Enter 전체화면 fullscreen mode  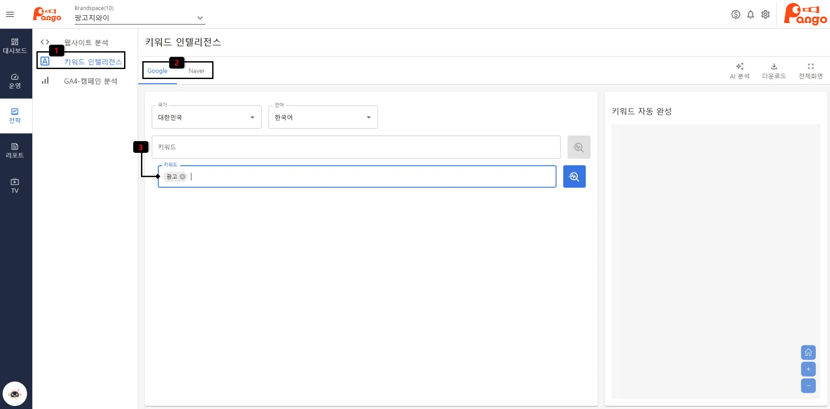pyautogui.click(x=810, y=66)
